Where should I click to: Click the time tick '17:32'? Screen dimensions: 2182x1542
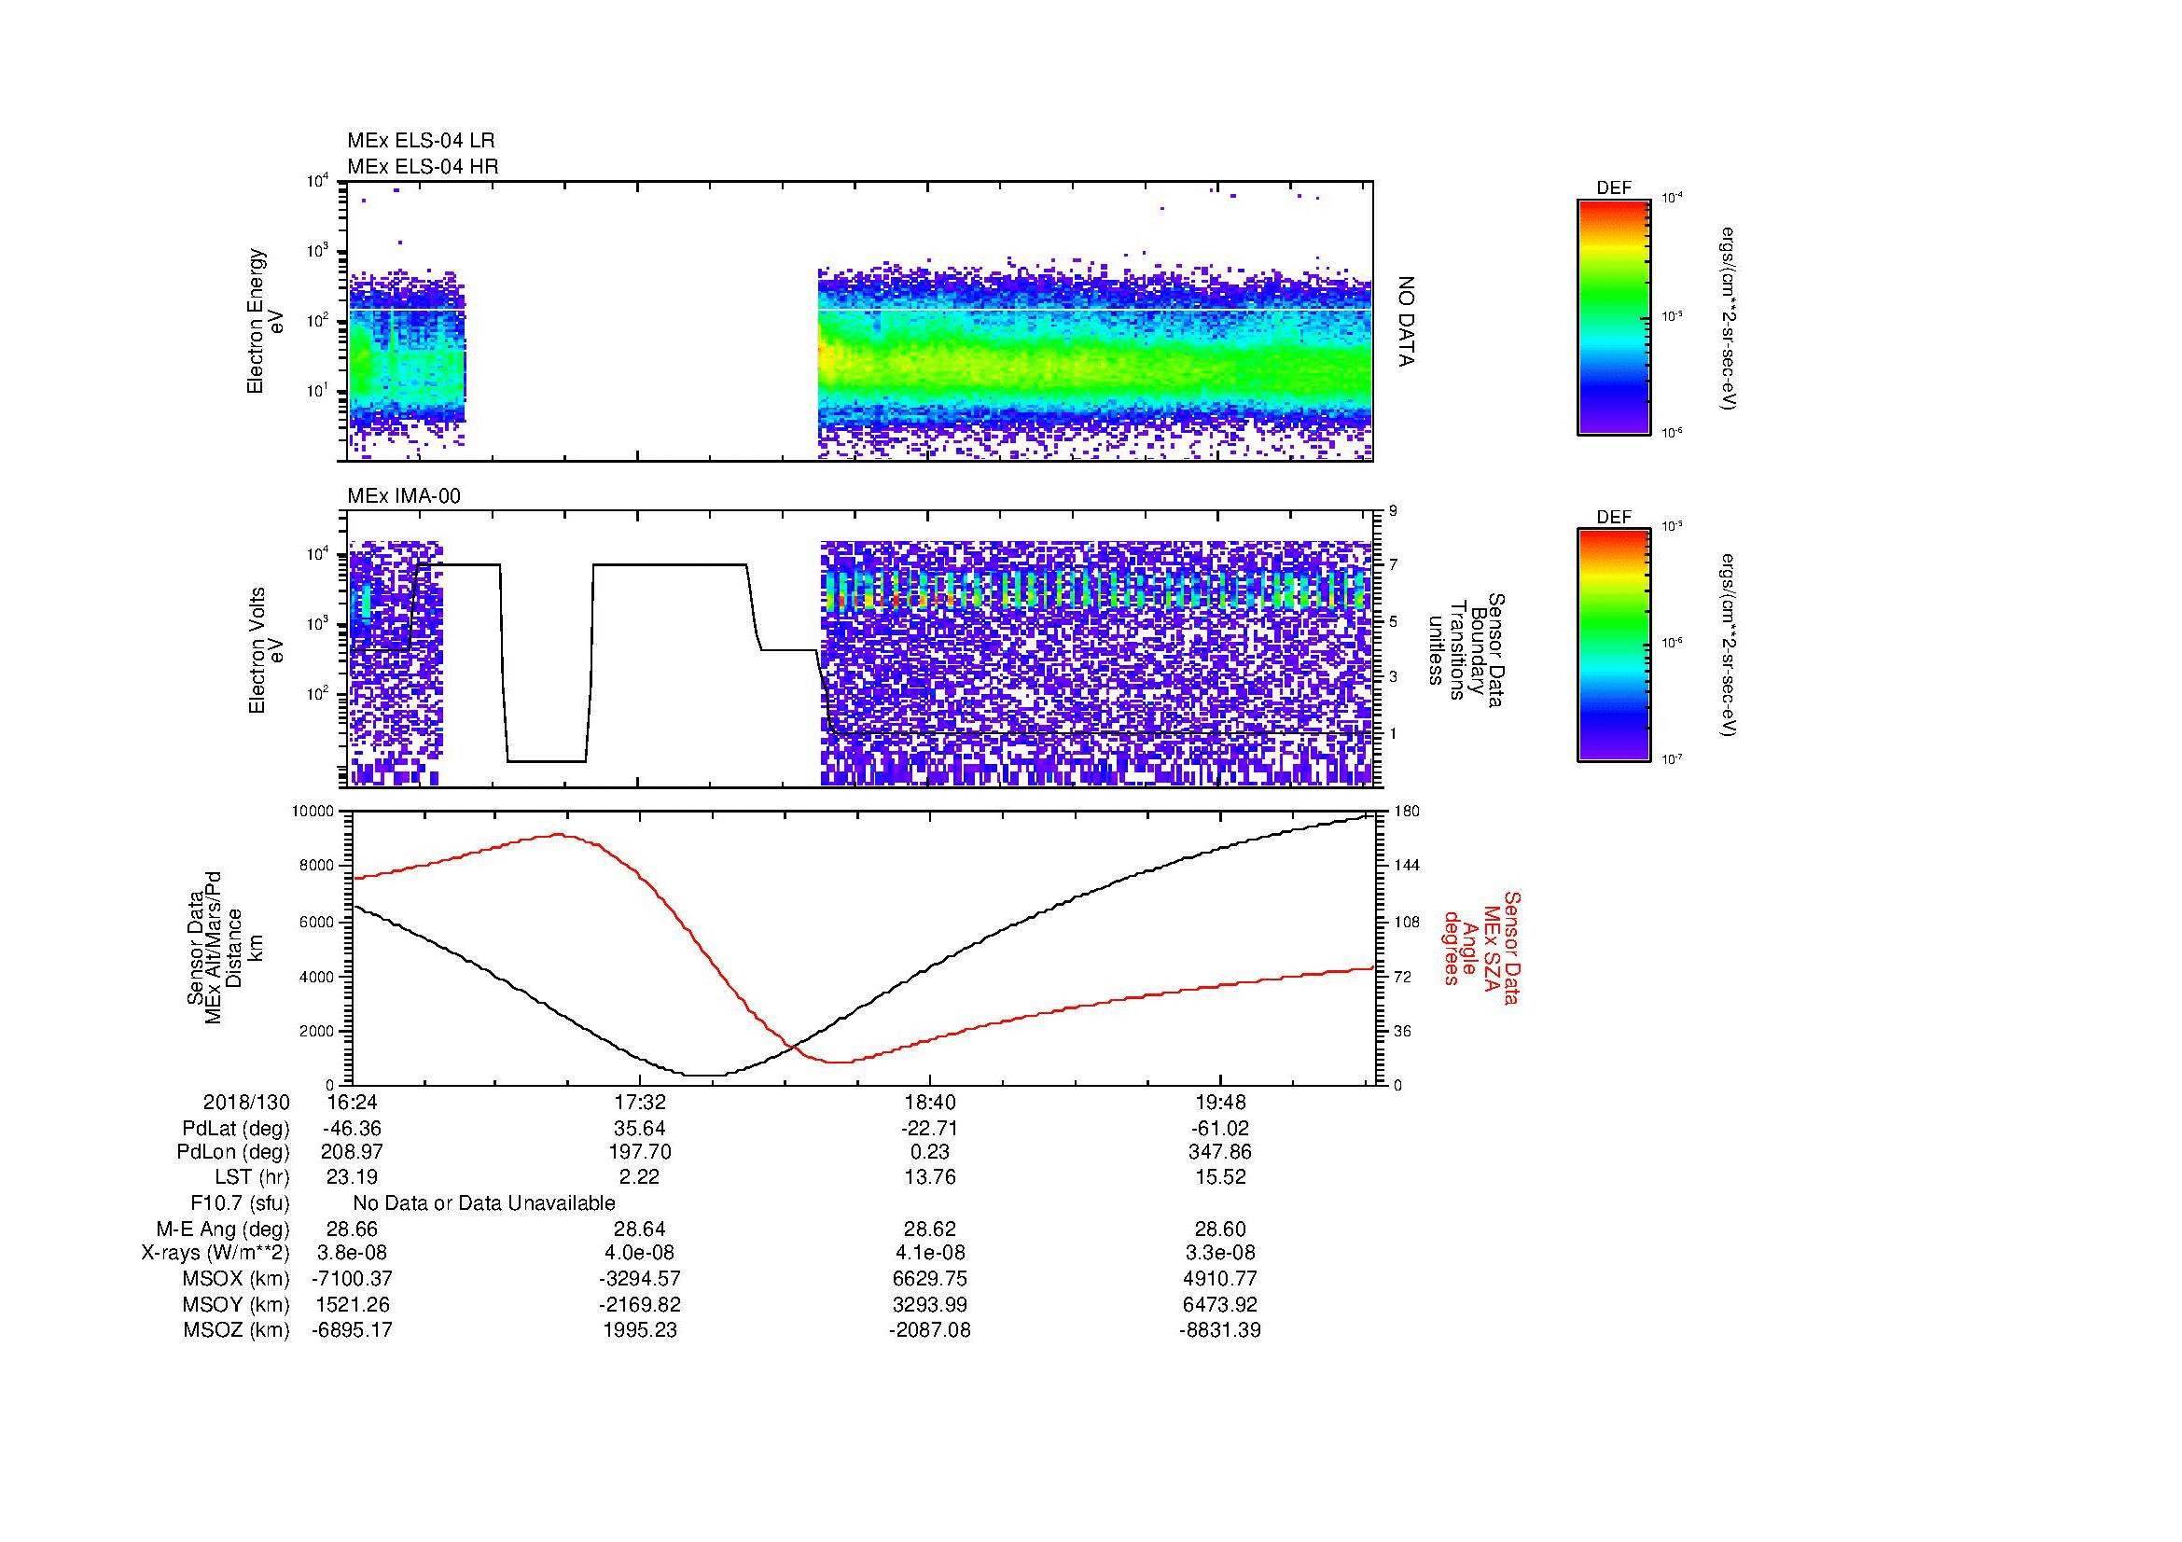(641, 1102)
